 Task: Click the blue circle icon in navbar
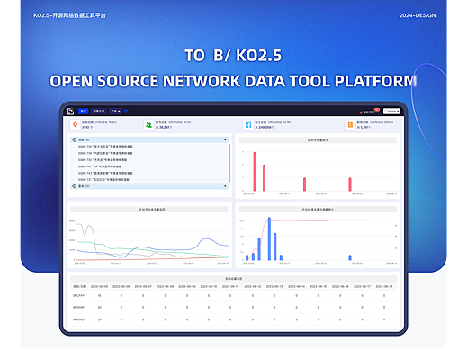pyautogui.click(x=126, y=112)
